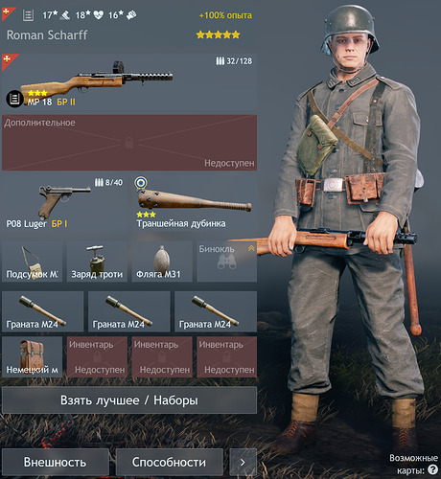Open help icon beside Возможные карты
Viewport: 441px width, 479px height.
click(x=432, y=469)
